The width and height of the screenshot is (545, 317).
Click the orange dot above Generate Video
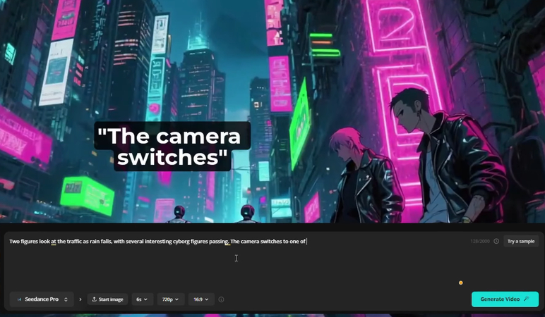click(461, 282)
